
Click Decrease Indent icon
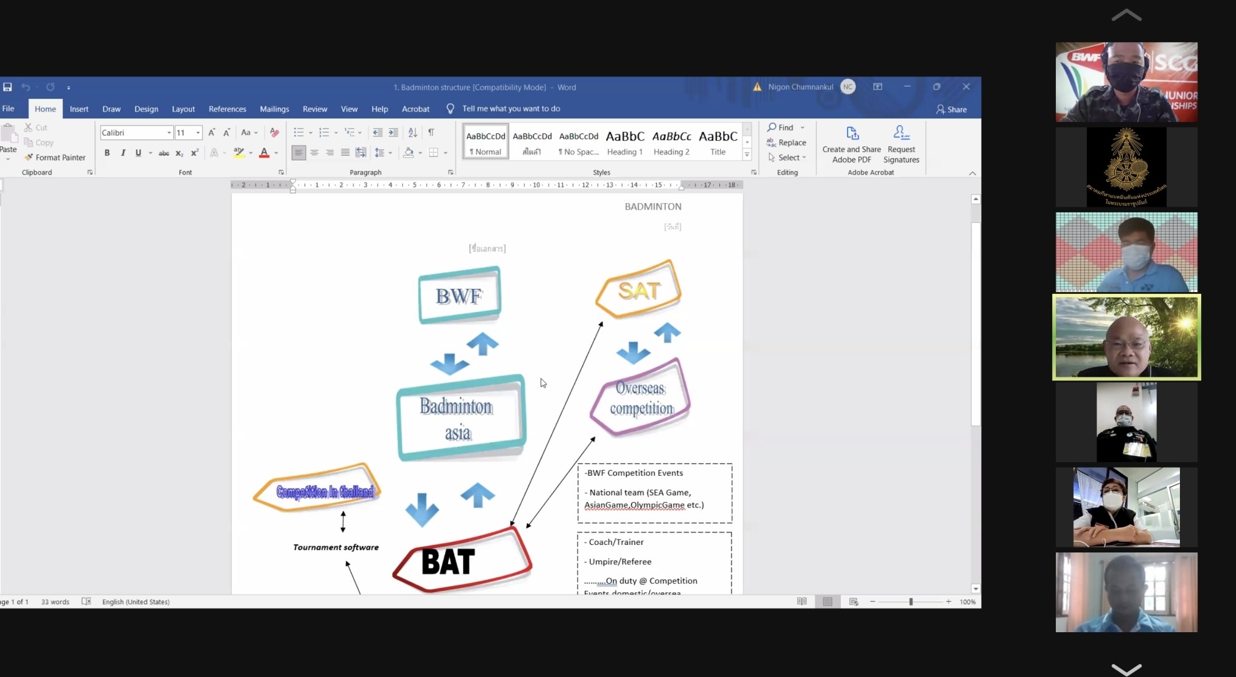coord(378,132)
